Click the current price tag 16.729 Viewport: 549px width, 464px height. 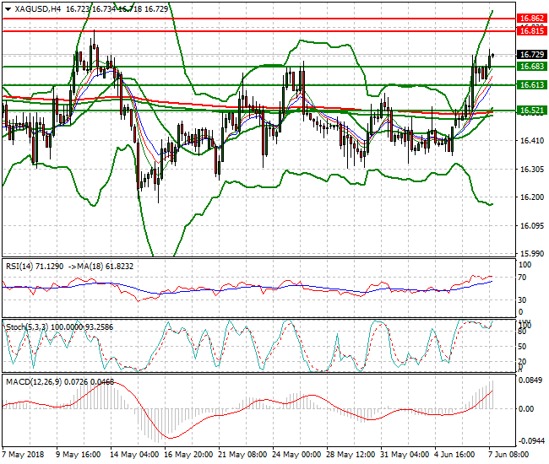pyautogui.click(x=531, y=55)
